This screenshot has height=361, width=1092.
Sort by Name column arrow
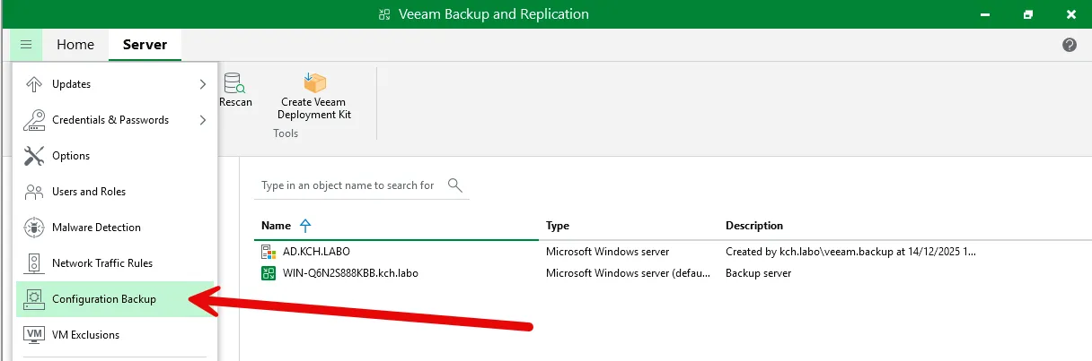click(x=305, y=226)
